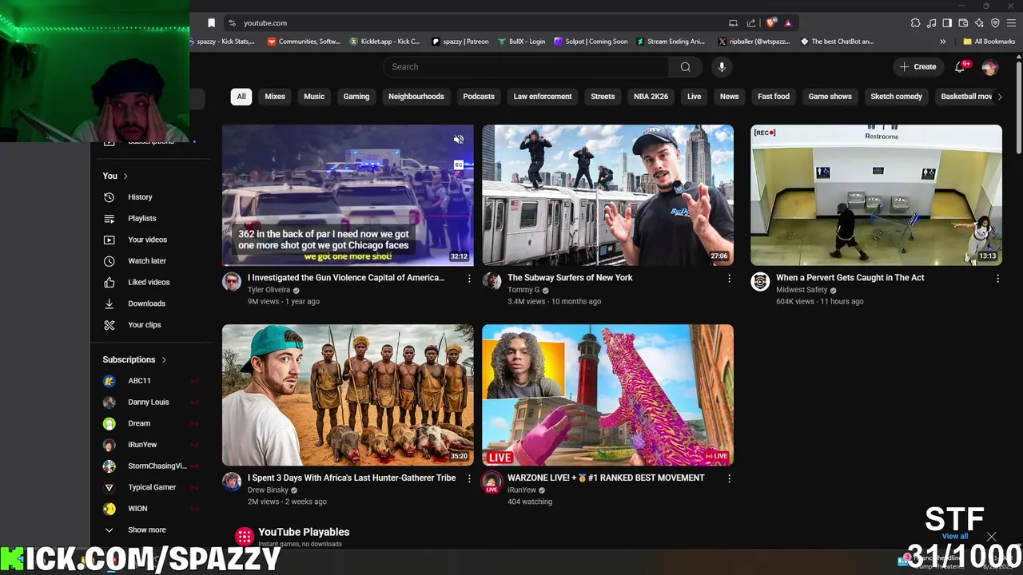Viewport: 1023px width, 575px height.
Task: Open Pervert Gets Caught video thumbnail
Action: (x=876, y=195)
